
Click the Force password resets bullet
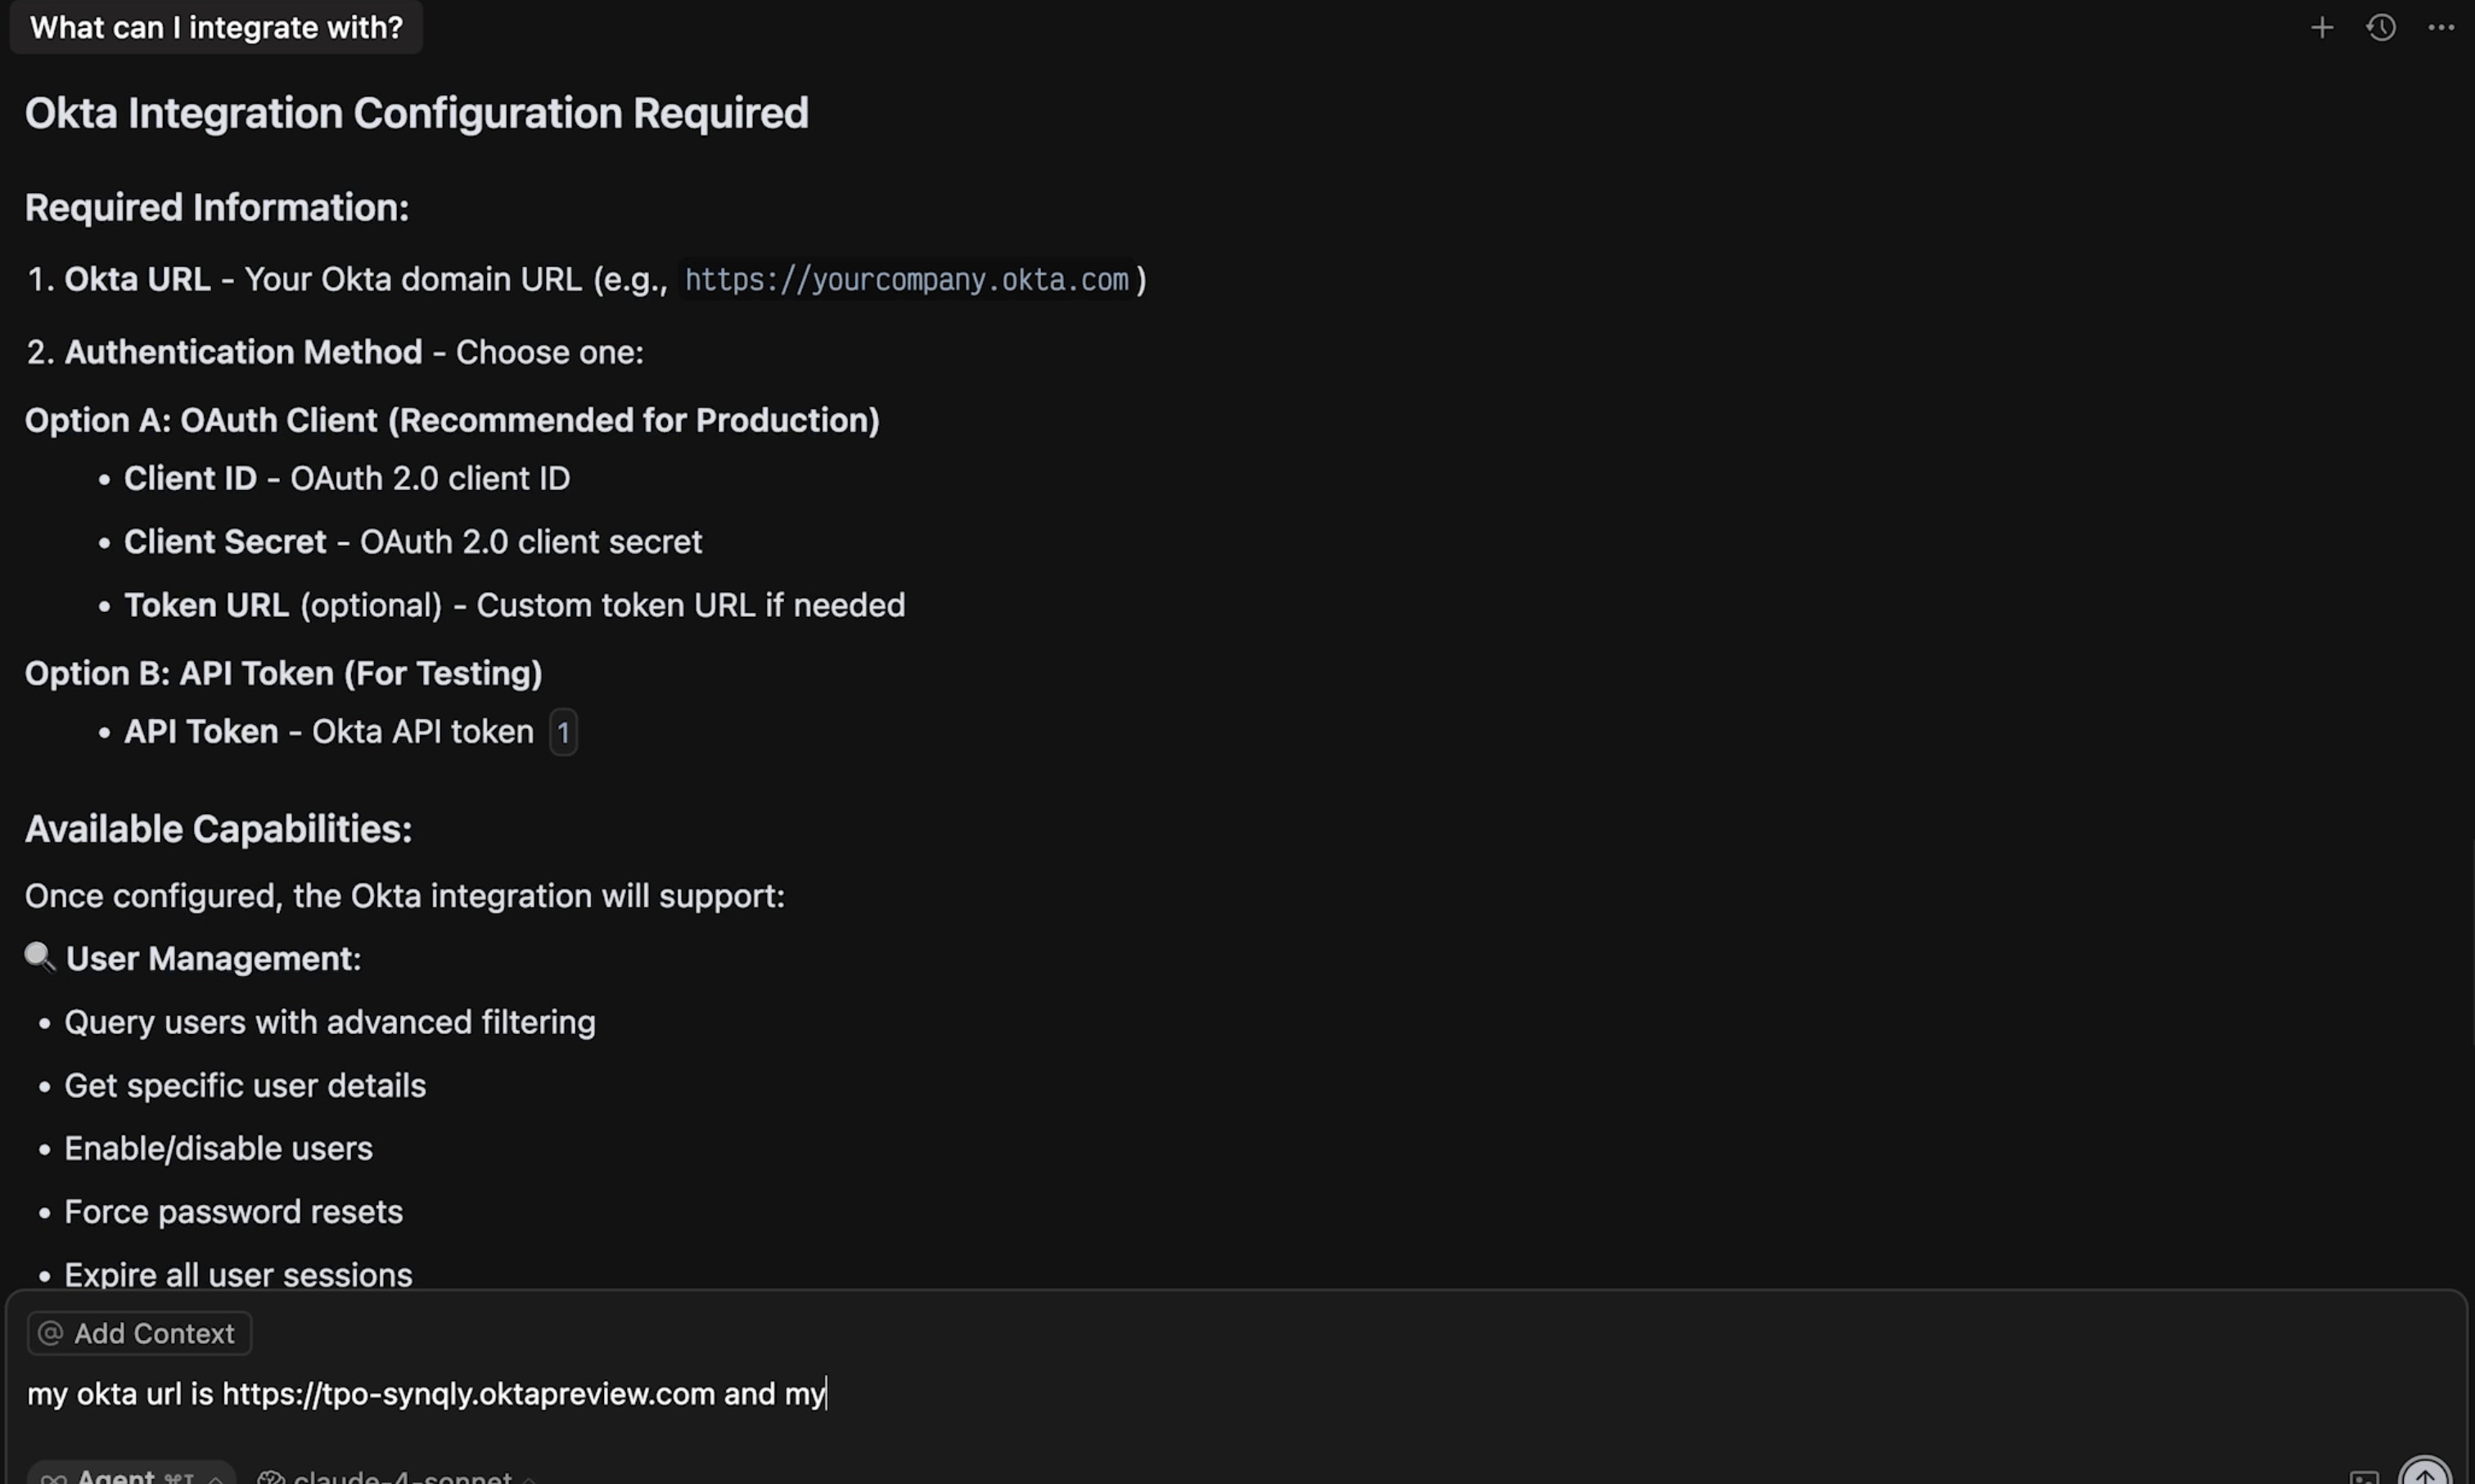(233, 1212)
